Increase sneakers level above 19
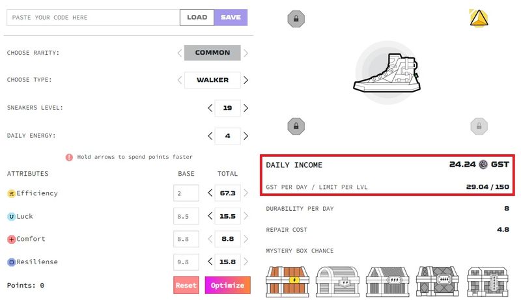Screen dimensions: 521x300 (246, 108)
